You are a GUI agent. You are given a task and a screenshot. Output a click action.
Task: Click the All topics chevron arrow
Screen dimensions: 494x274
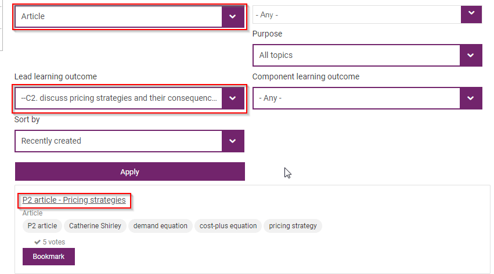pyautogui.click(x=471, y=55)
